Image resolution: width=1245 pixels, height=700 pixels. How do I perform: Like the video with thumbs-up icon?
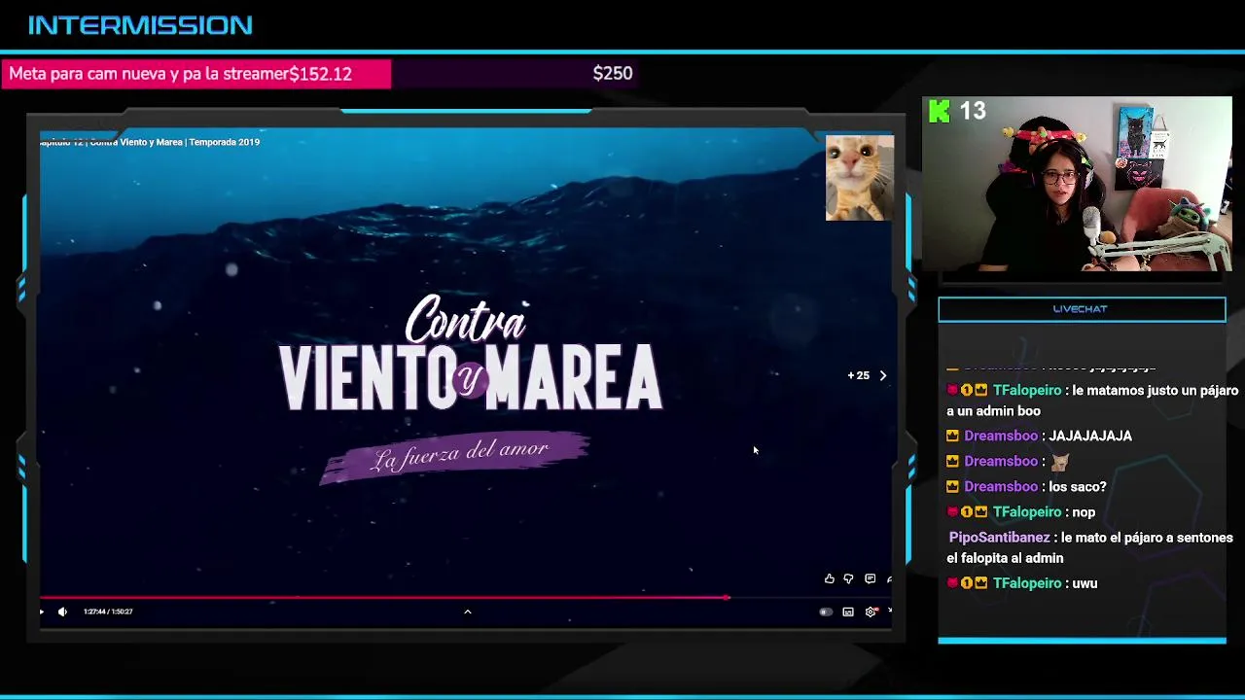[x=829, y=579]
